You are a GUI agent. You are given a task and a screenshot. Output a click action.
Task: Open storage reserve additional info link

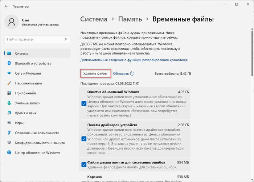click(x=134, y=60)
